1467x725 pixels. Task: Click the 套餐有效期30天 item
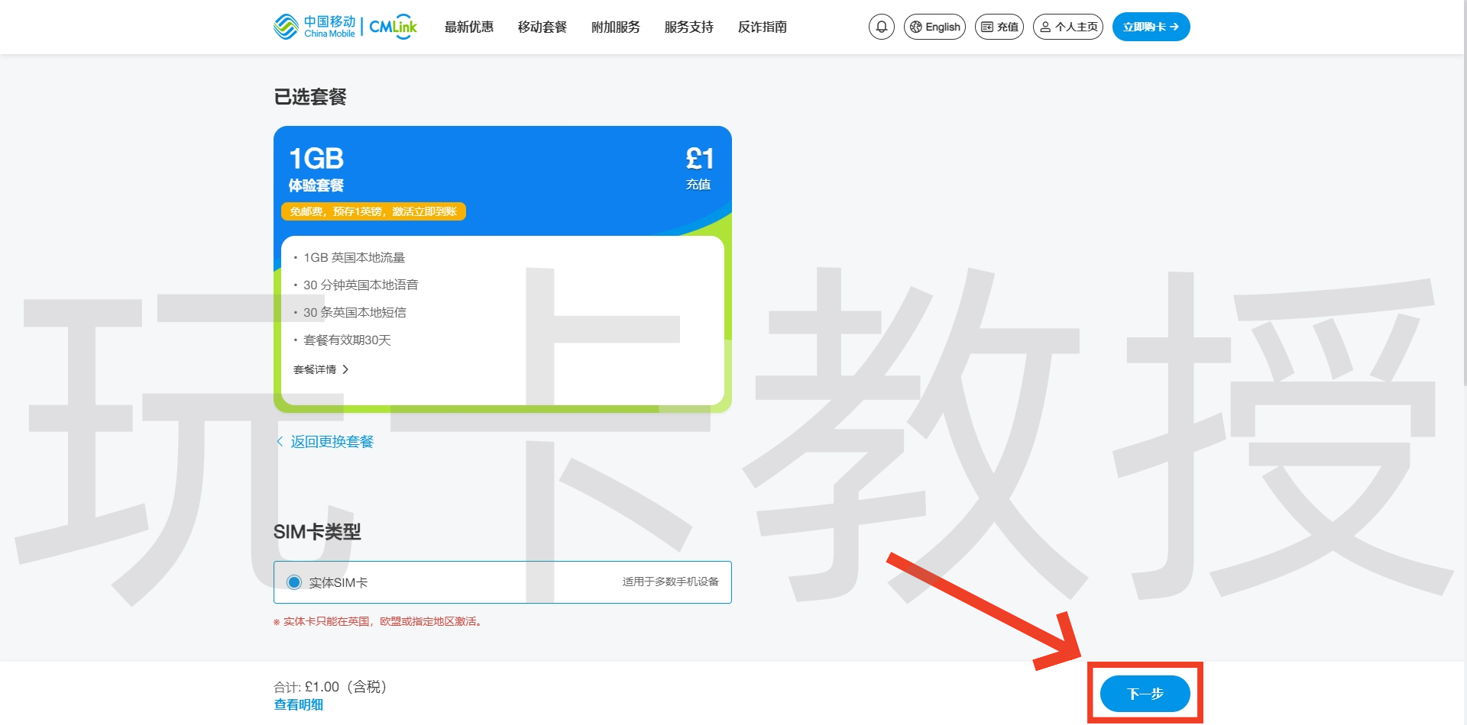point(347,340)
